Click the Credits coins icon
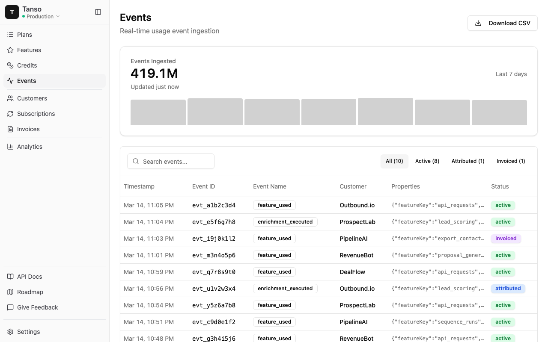The height and width of the screenshot is (342, 548). (x=10, y=65)
